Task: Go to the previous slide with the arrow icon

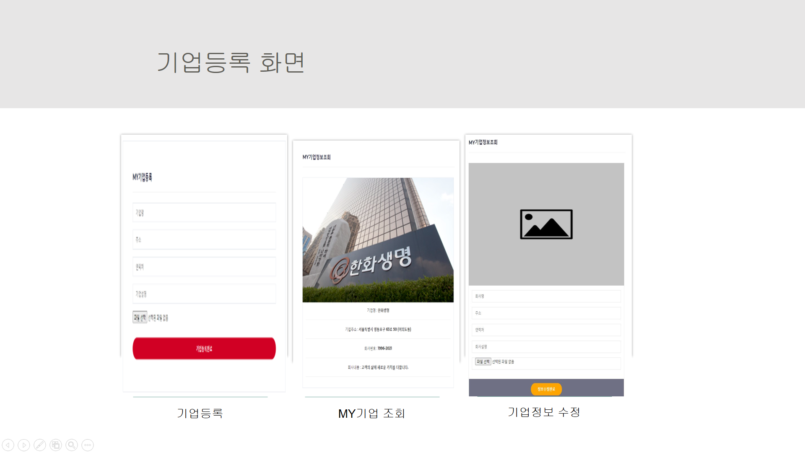Action: tap(8, 445)
